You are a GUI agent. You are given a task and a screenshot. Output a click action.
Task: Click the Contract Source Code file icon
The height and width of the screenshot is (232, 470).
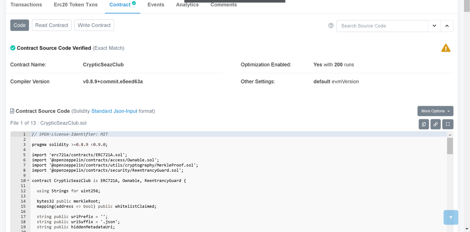(x=12, y=111)
